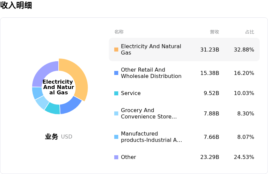
Task: Click the teal legend square next to Service
Action: tap(116, 93)
